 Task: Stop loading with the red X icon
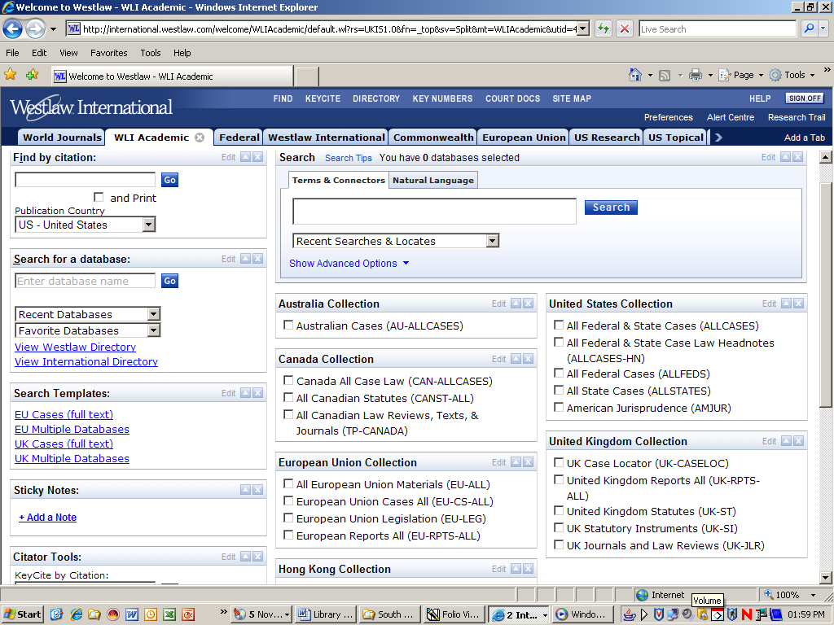pos(625,28)
